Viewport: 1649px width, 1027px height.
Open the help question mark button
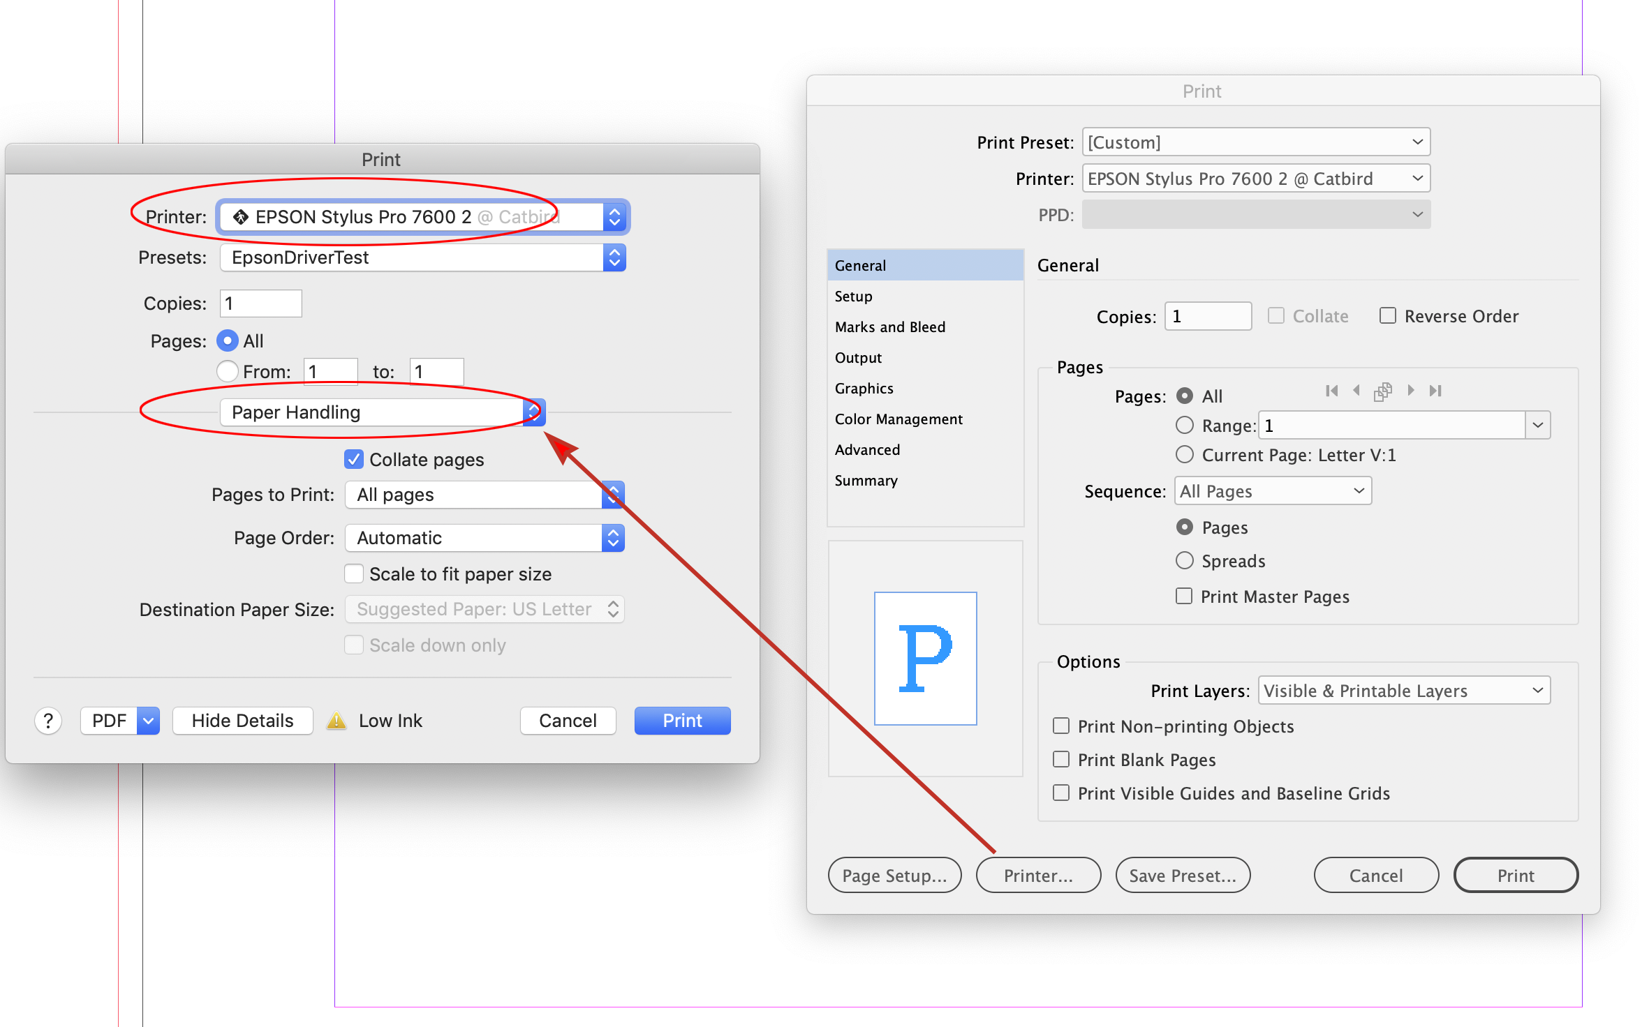pos(47,720)
